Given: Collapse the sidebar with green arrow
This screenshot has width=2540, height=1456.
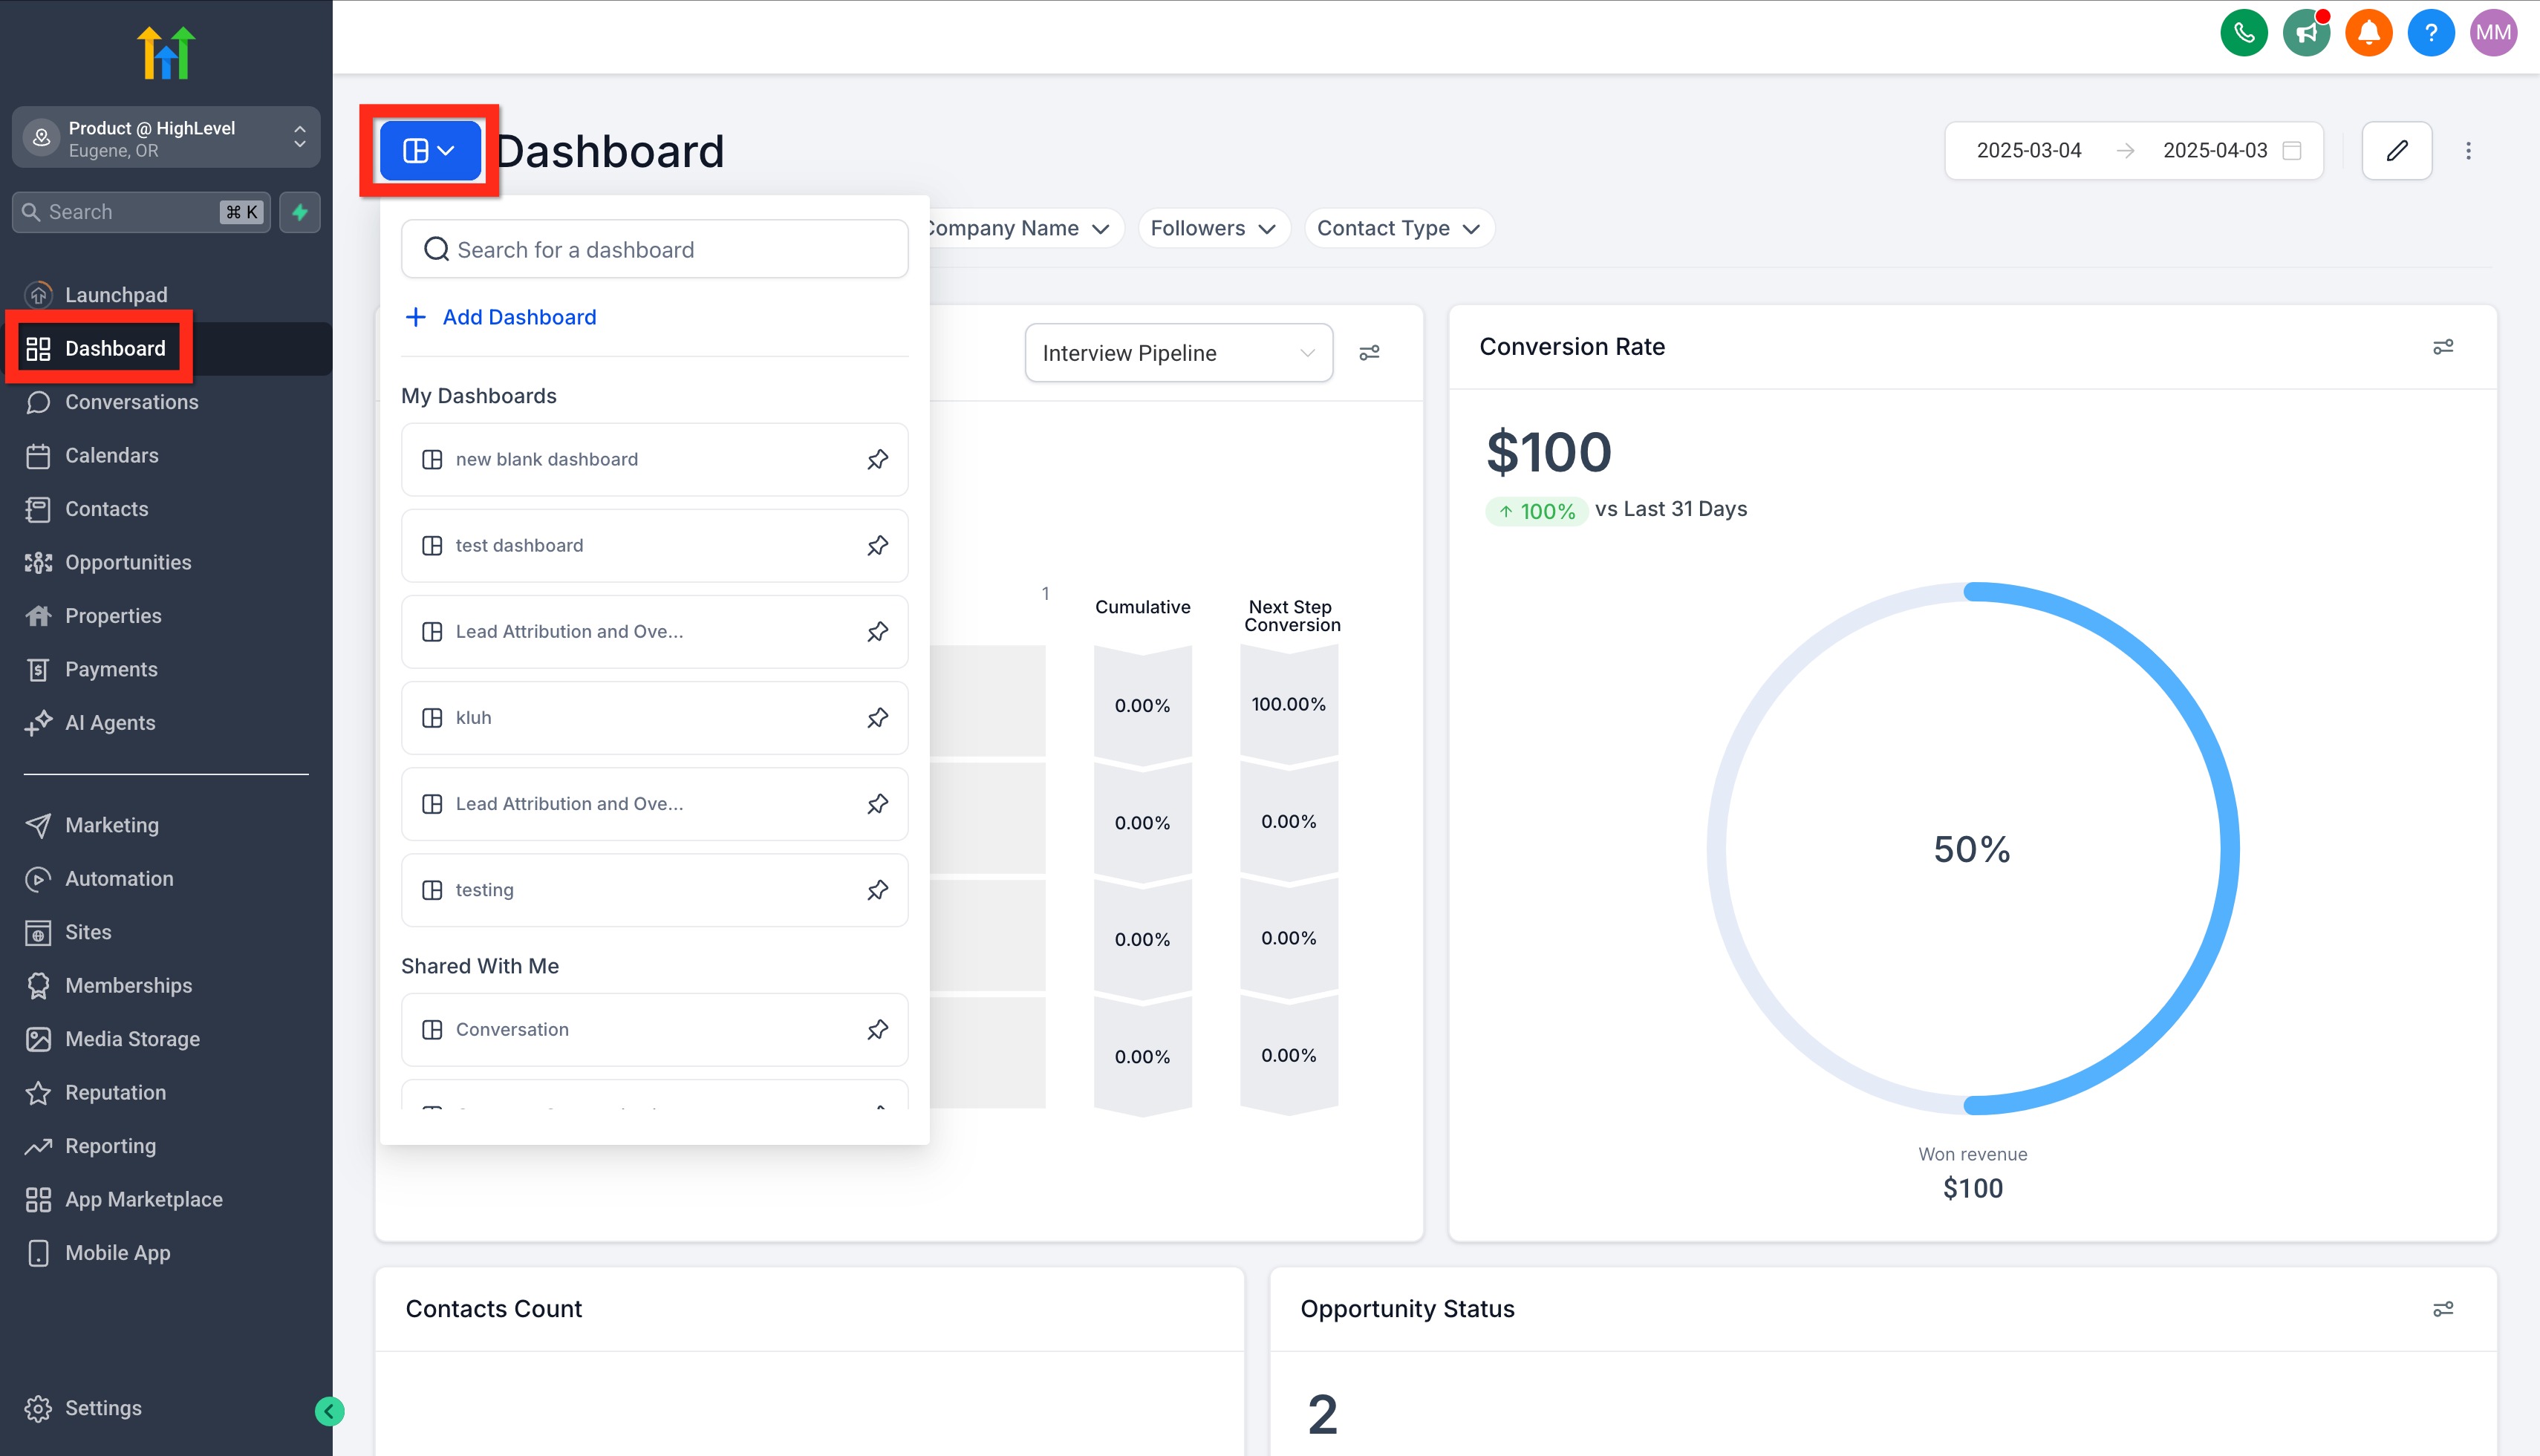Looking at the screenshot, I should point(329,1411).
